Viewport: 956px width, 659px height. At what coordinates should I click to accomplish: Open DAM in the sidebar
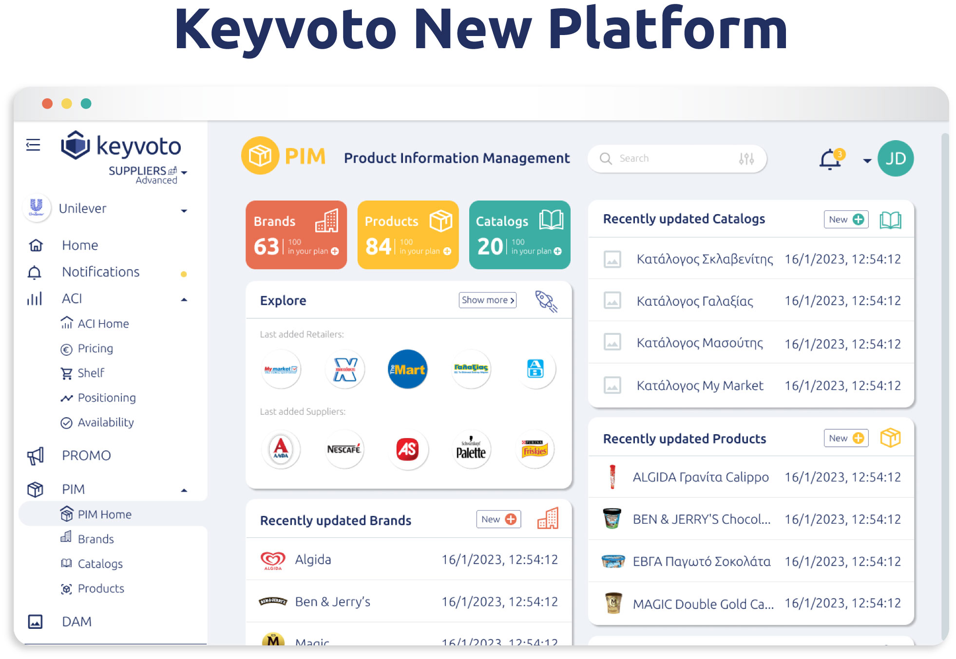(x=76, y=622)
